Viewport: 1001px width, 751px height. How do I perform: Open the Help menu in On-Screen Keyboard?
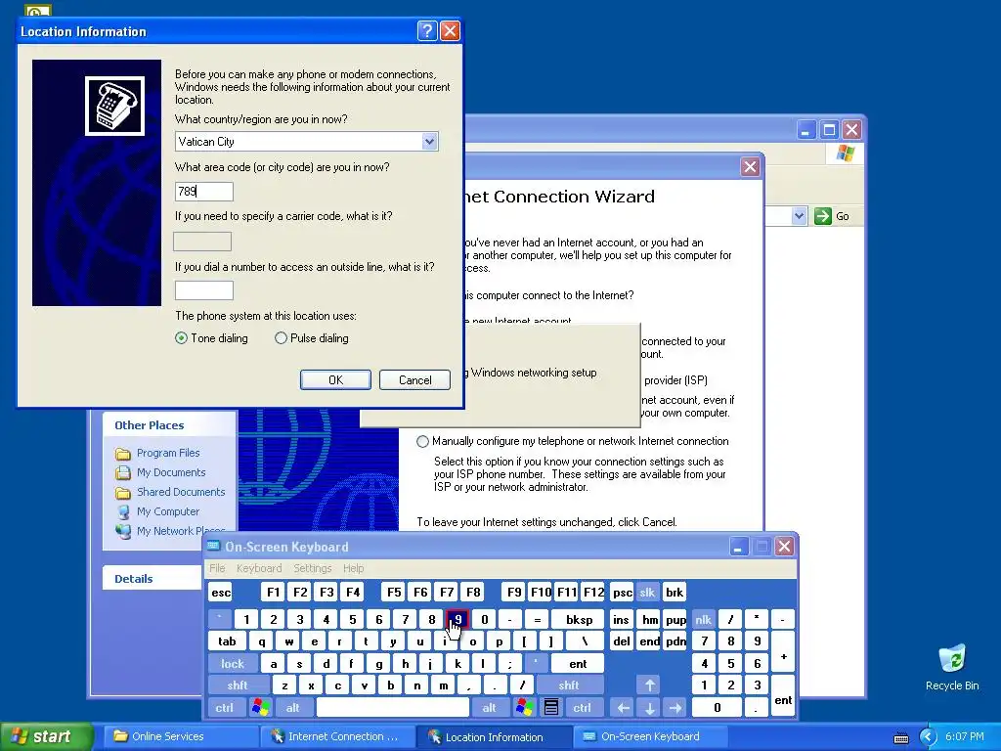pos(353,568)
